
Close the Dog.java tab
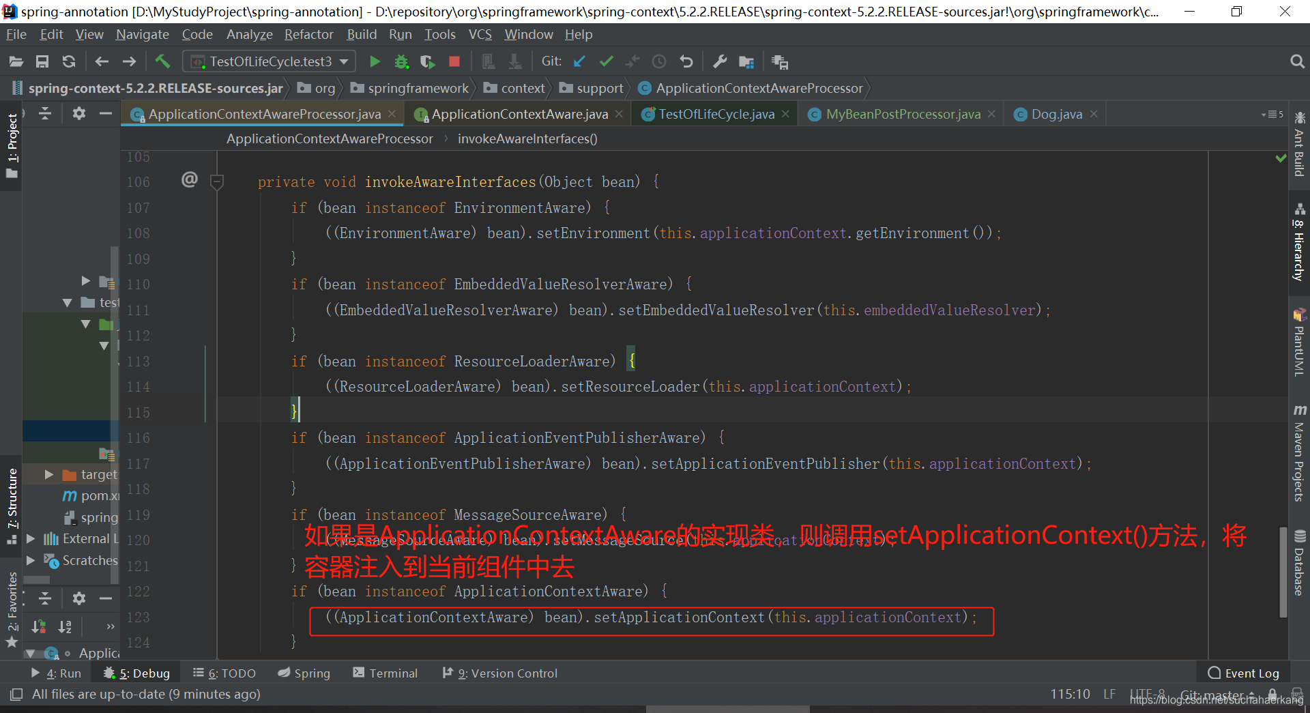(1094, 114)
